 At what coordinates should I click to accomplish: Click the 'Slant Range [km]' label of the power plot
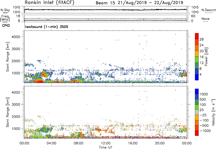(8, 57)
